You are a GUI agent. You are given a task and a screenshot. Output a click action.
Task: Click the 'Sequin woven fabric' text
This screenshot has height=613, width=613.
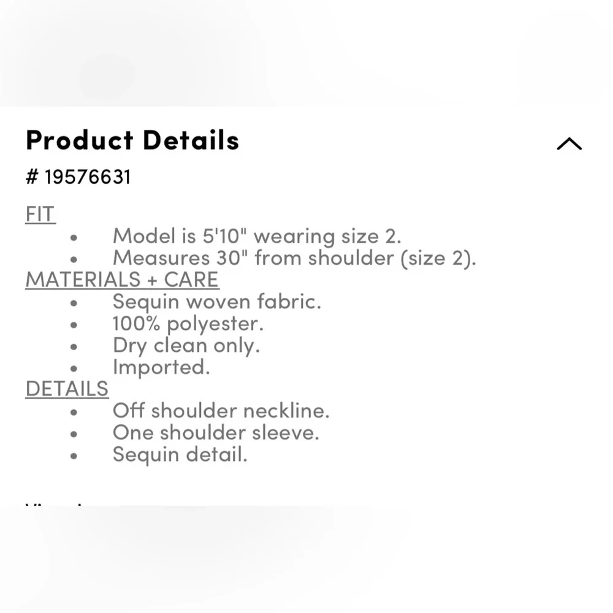[217, 301]
